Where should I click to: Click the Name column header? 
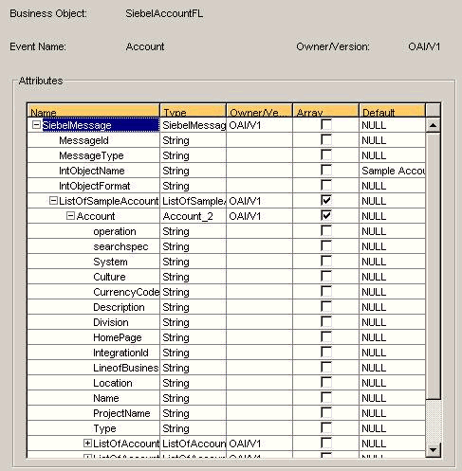click(94, 111)
